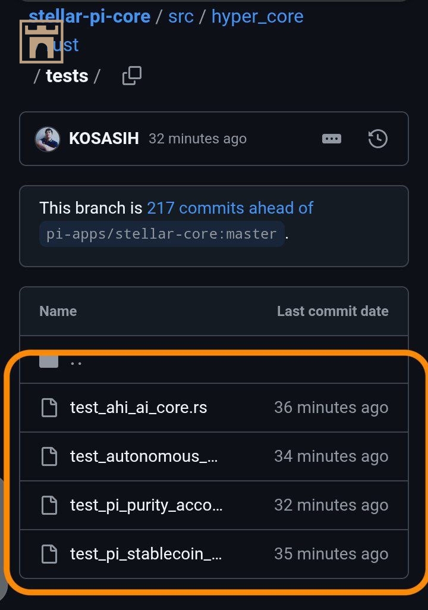Click the file icon beside test_pi_stablecoin file
Screen dimensions: 428x610
(x=49, y=554)
